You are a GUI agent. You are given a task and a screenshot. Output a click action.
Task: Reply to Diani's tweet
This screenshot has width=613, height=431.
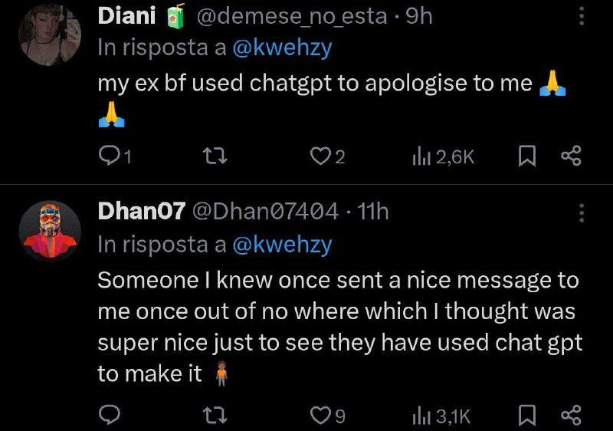[x=114, y=156]
